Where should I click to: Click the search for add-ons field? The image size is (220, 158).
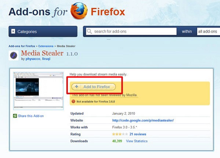(131, 31)
